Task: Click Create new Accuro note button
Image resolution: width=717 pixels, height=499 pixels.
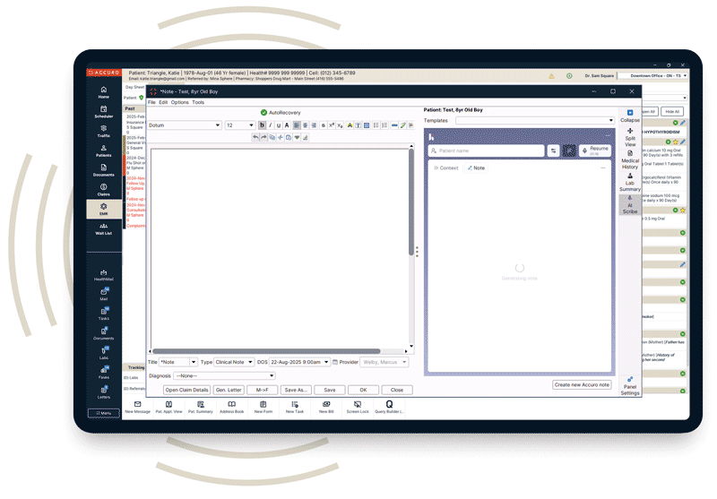Action: tap(582, 384)
